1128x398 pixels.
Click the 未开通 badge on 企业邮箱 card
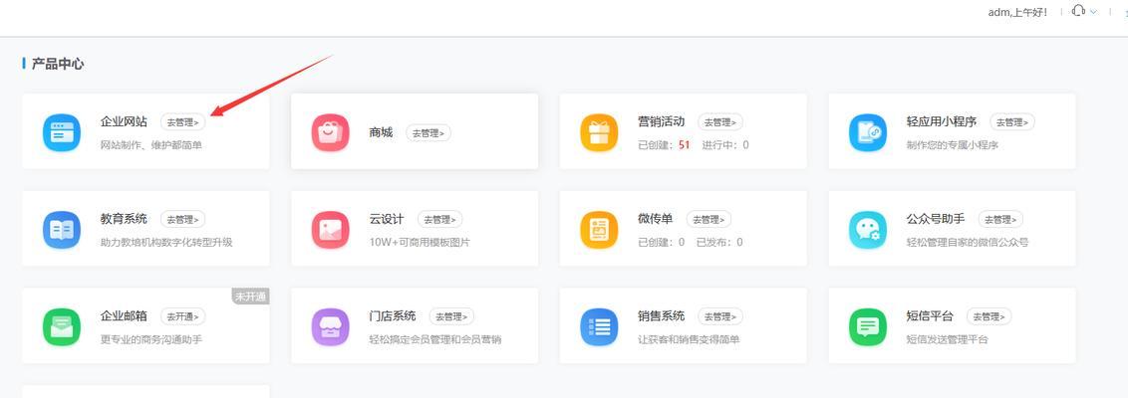250,296
